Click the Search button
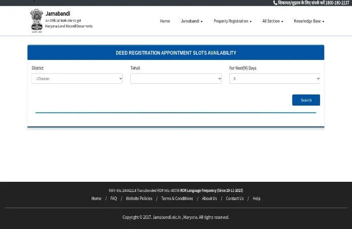Viewport: 352px width, 229px height. point(306,100)
